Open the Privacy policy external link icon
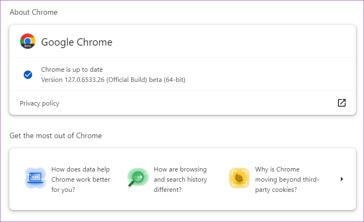 point(342,103)
